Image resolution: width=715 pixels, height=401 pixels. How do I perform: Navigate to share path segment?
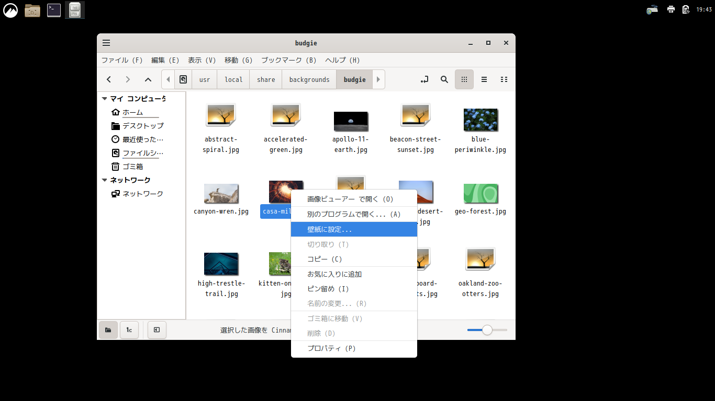click(x=266, y=79)
